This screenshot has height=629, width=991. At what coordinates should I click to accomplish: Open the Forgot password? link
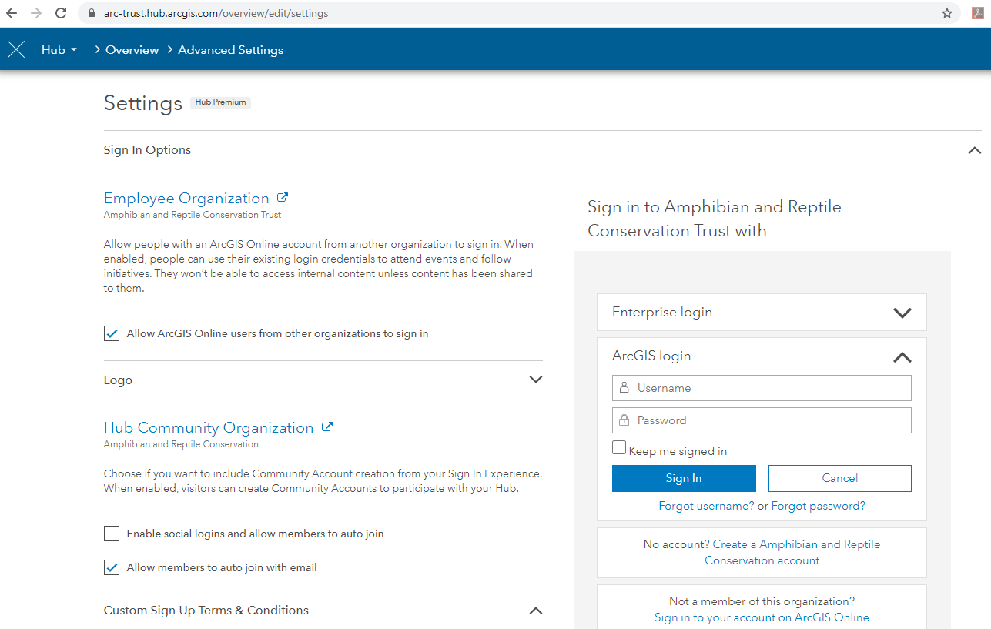tap(819, 506)
